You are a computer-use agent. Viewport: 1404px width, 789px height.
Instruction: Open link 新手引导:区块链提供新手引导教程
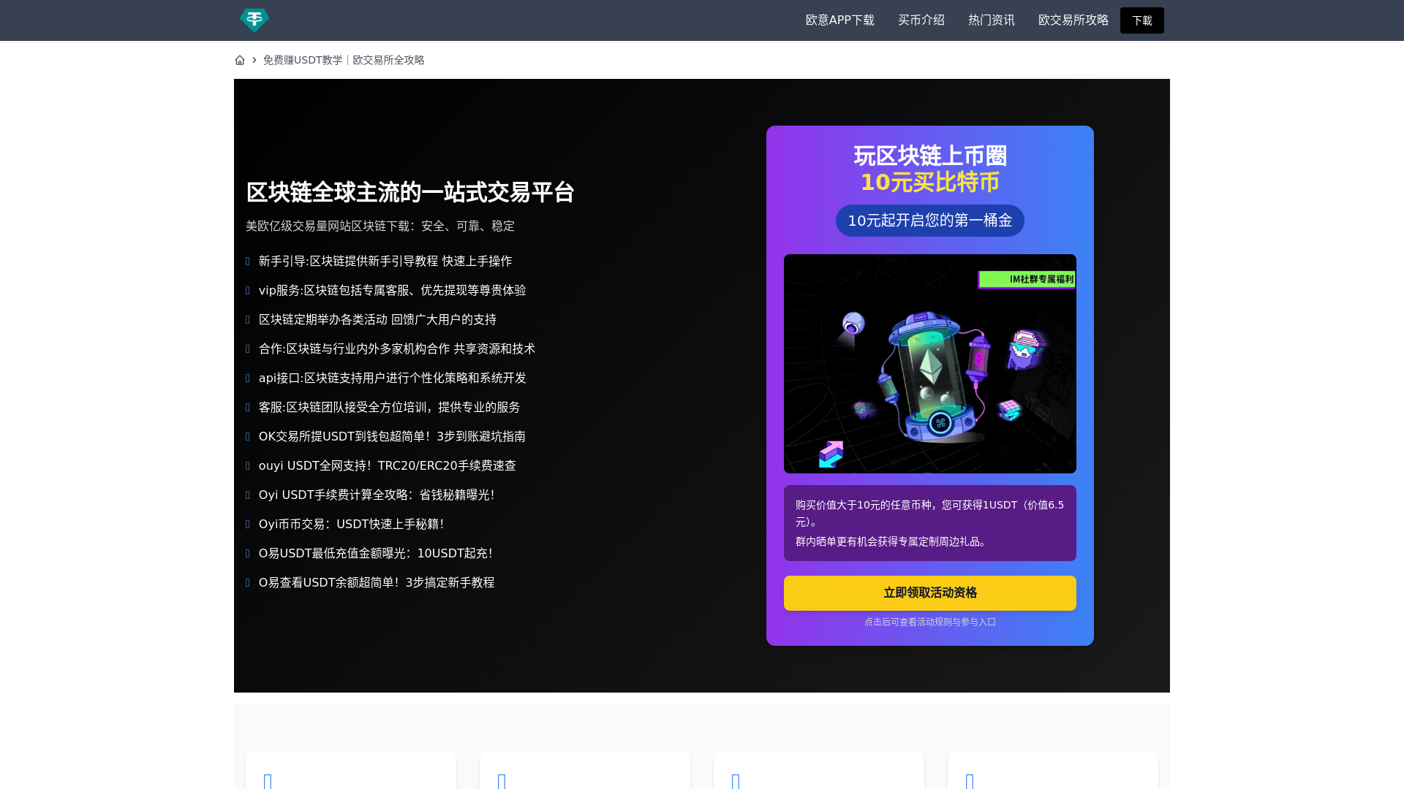(x=385, y=262)
